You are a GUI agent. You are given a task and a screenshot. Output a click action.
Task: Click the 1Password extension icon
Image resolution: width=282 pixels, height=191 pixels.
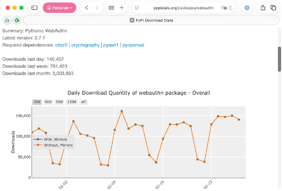point(247,8)
